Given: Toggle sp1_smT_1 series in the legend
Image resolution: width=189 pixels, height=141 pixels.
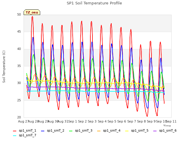Looking at the screenshot, I should [x=25, y=131].
